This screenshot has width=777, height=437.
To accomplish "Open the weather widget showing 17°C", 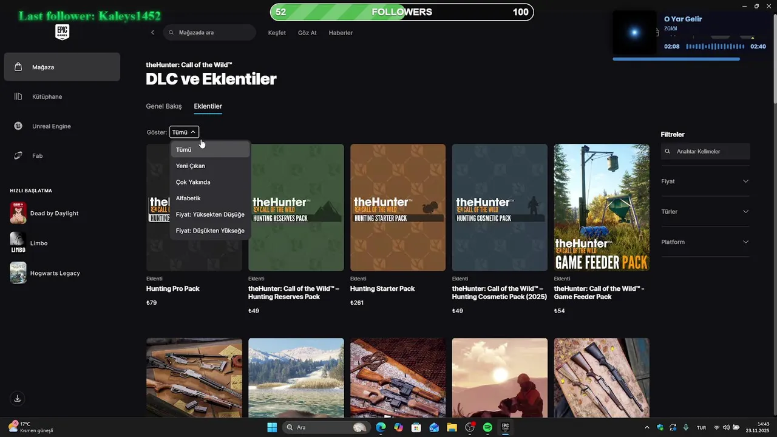I will (30, 427).
